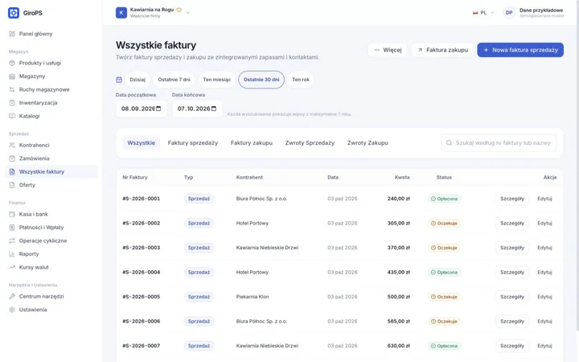Click the search magnifier icon
The width and height of the screenshot is (579, 362).
click(449, 143)
